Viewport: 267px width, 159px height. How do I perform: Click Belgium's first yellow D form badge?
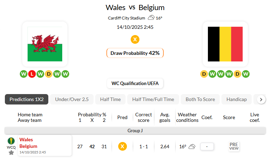click(x=204, y=74)
